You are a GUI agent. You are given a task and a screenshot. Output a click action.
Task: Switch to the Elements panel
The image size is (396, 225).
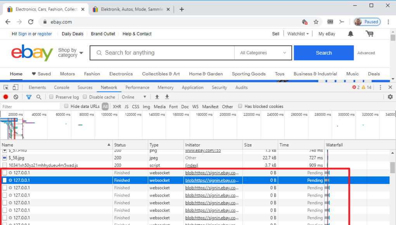pos(37,88)
